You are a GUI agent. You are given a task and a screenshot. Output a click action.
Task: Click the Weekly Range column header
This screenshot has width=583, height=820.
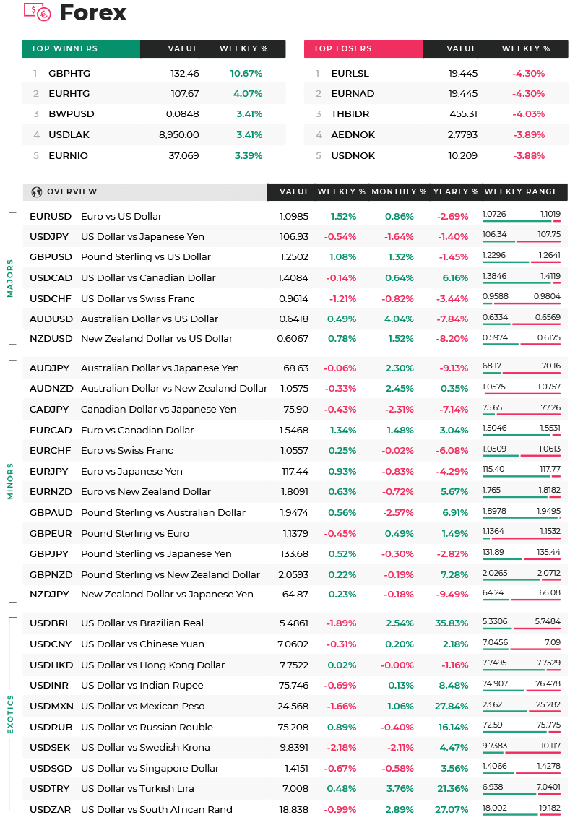(x=521, y=192)
